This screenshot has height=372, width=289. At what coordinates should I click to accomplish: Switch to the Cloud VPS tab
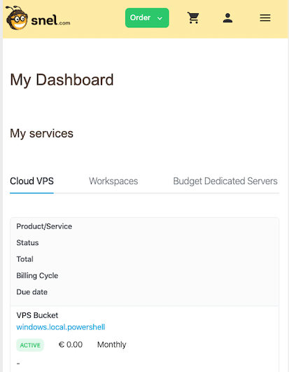[x=31, y=181]
